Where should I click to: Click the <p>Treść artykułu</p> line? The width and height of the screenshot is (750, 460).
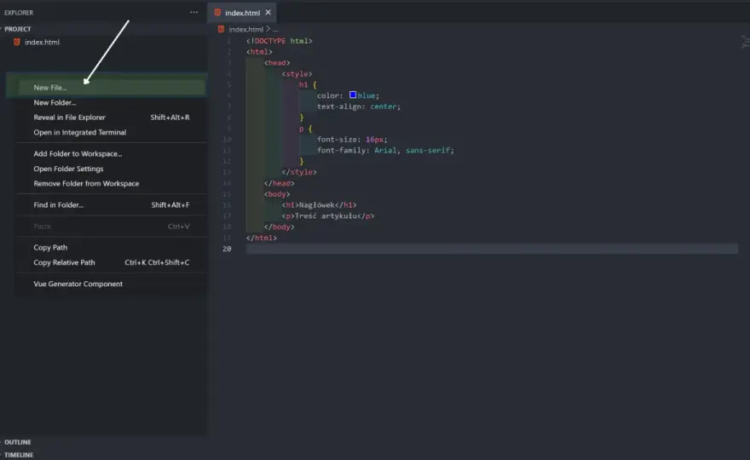tap(328, 216)
